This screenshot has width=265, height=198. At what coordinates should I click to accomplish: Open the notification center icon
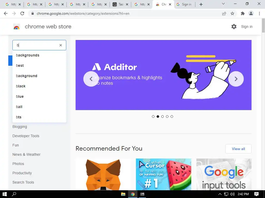(x=256, y=194)
